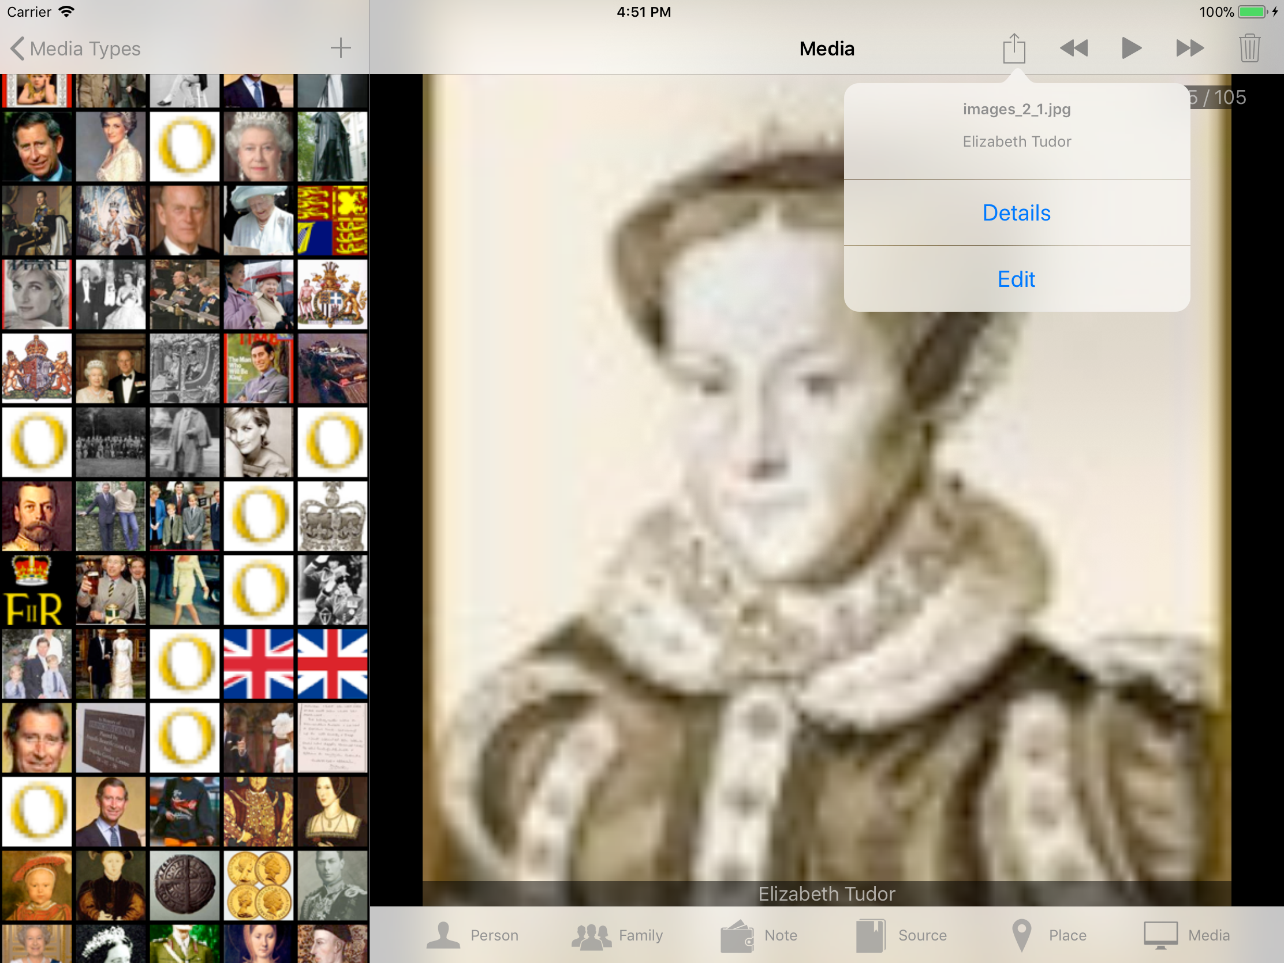
Task: Tap the Elizabeth Tudor caption bar
Action: point(826,893)
